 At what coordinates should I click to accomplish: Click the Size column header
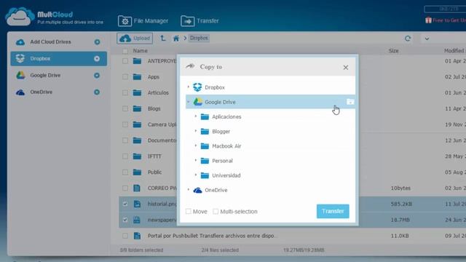click(x=393, y=51)
